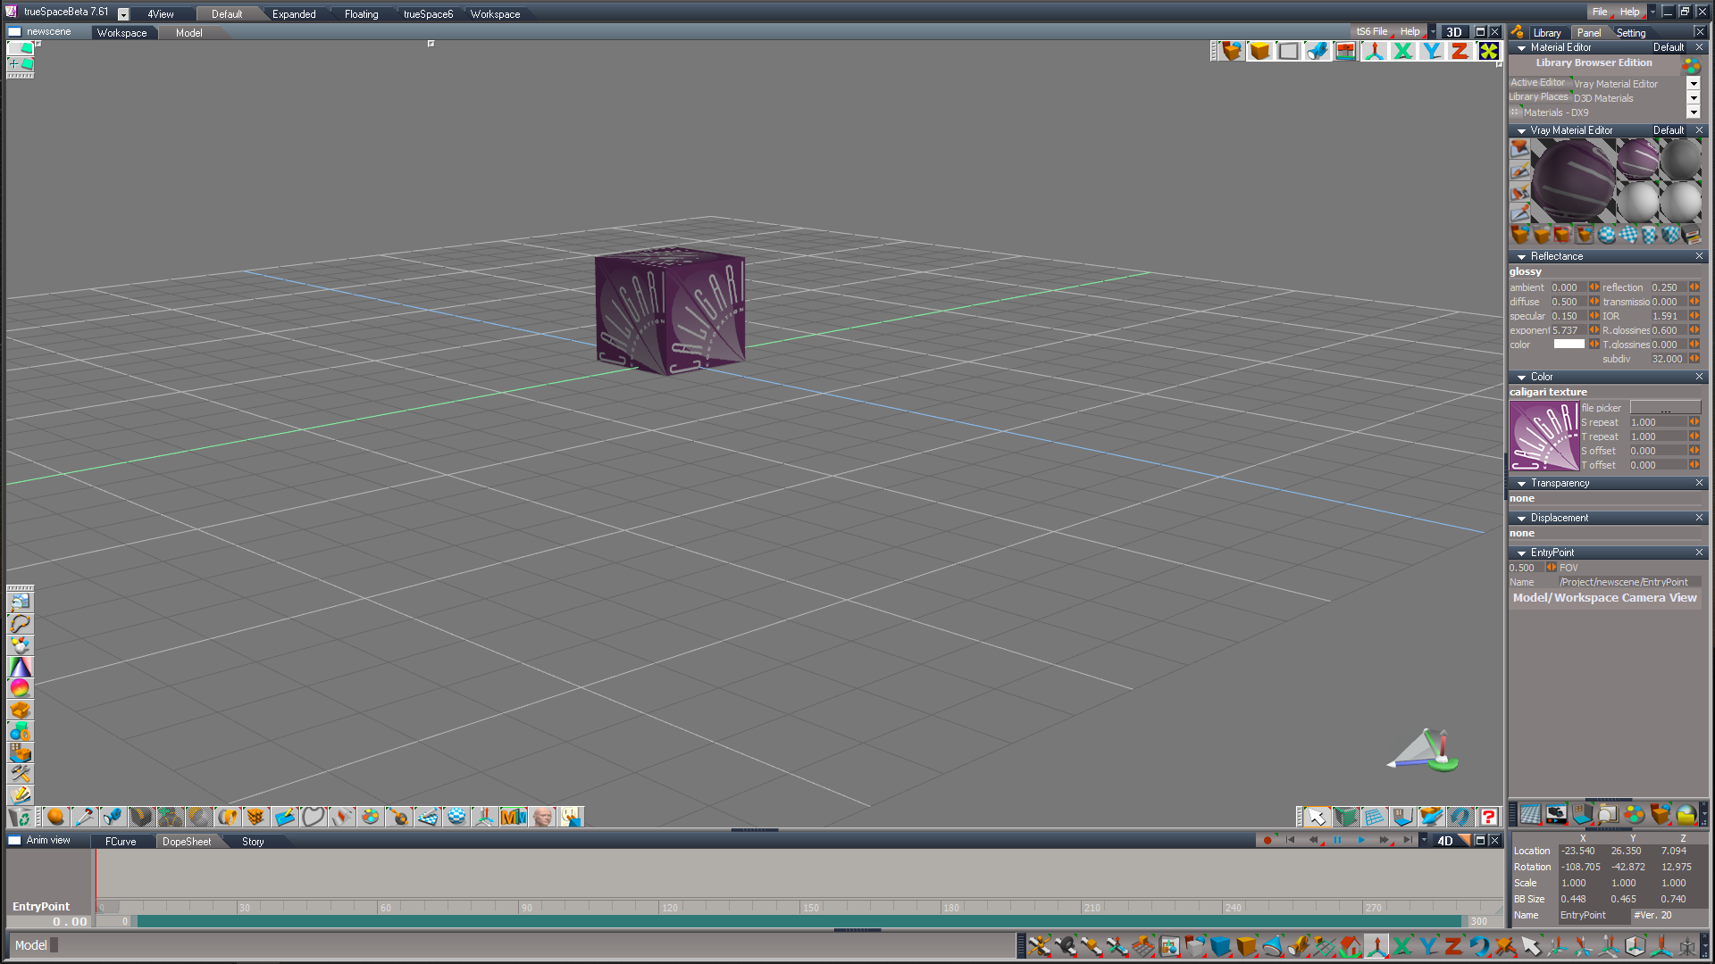Click the red question mark help icon
Screen dimensions: 1715x964
coord(1488,817)
